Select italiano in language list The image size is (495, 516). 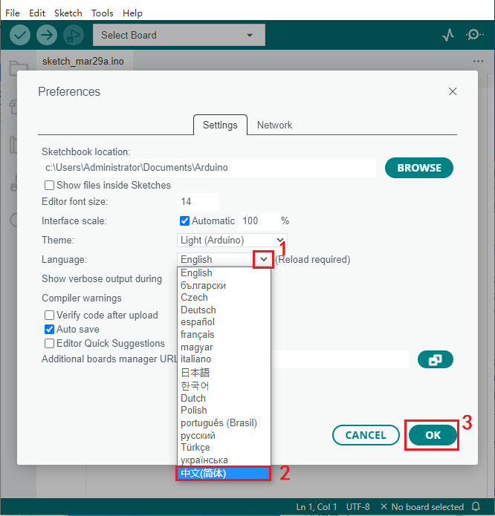point(224,359)
